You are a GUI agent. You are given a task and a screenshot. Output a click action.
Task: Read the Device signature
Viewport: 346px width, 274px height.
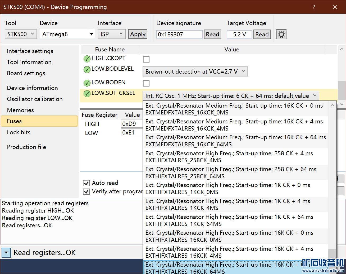(212, 34)
